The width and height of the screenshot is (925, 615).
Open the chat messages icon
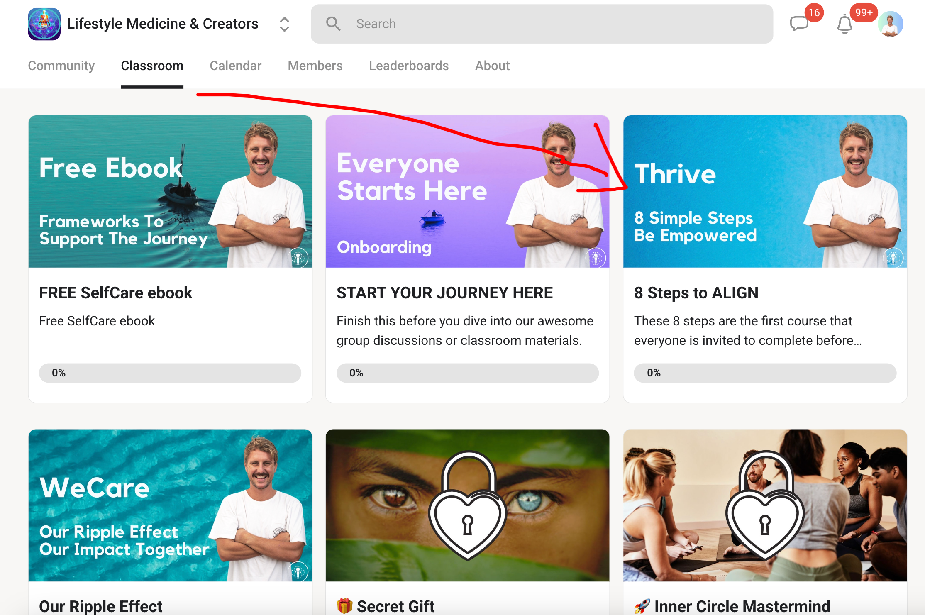(798, 24)
